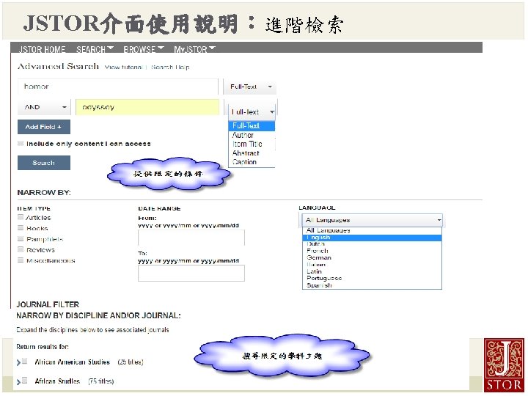Open the MyJSTOR menu
The image size is (528, 396).
(x=194, y=49)
